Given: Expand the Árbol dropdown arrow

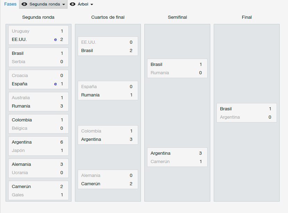Looking at the screenshot, I should (x=92, y=5).
